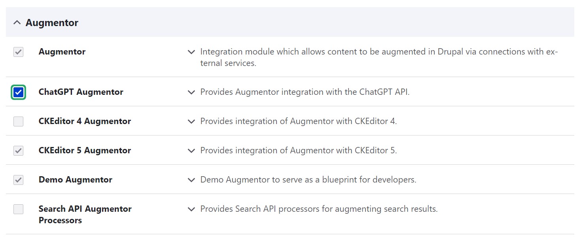Expand Demo Augmentor details chevron
This screenshot has width=581, height=241.
[x=191, y=180]
